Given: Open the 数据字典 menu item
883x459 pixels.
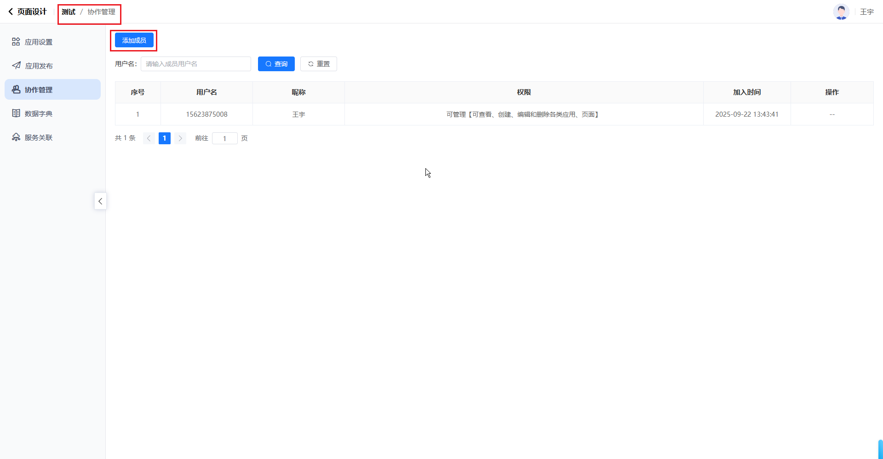Looking at the screenshot, I should point(39,114).
